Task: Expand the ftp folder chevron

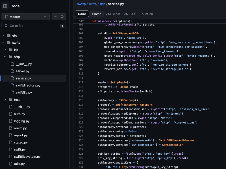Action: (5, 50)
